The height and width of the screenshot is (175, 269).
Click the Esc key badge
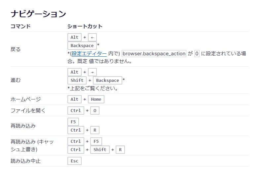tap(74, 161)
